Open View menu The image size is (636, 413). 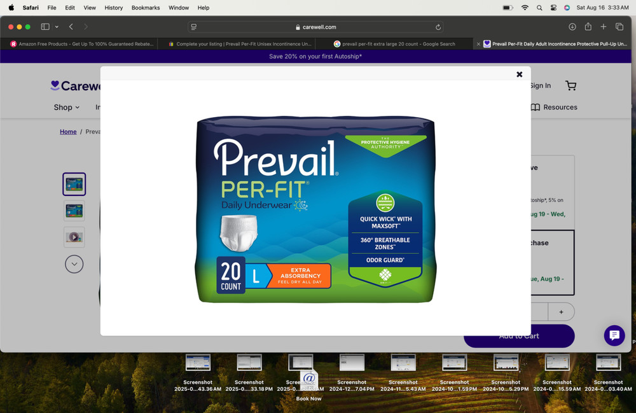[x=90, y=7]
